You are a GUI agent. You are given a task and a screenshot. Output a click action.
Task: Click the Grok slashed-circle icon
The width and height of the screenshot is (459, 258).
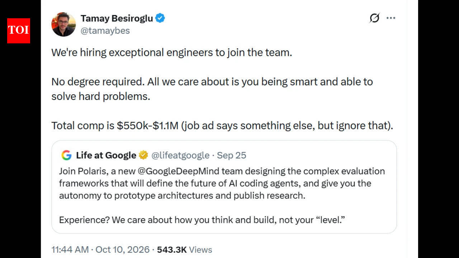click(374, 18)
